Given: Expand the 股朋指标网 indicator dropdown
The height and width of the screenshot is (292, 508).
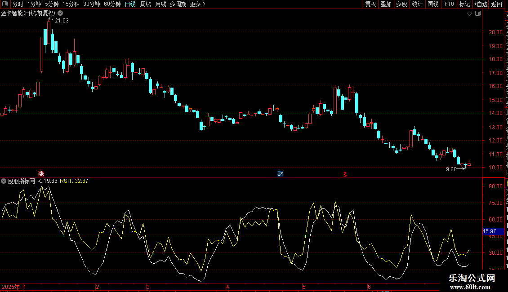Looking at the screenshot, I should [4, 181].
